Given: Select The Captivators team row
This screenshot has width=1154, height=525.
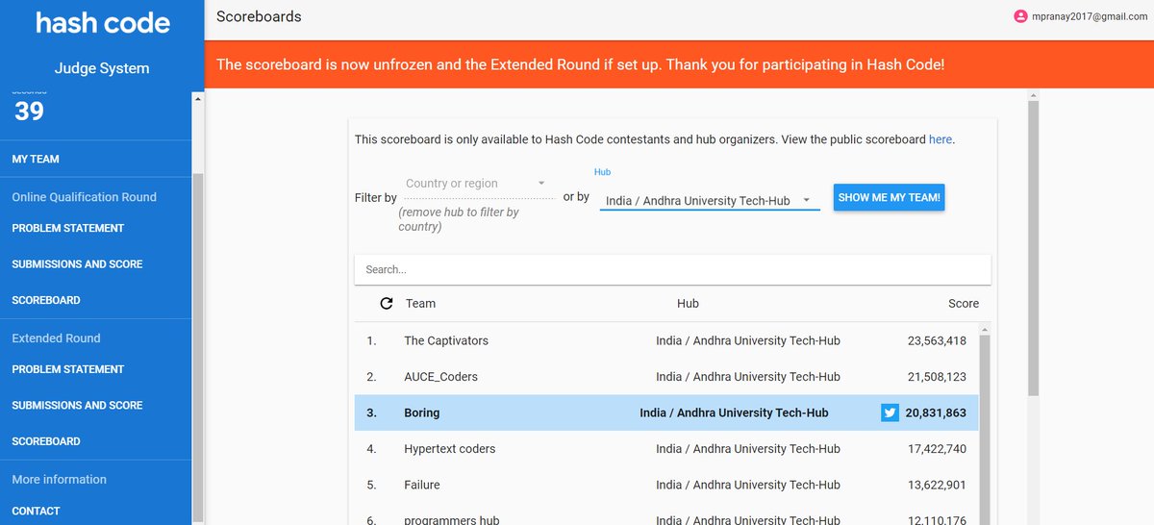Looking at the screenshot, I should 666,340.
